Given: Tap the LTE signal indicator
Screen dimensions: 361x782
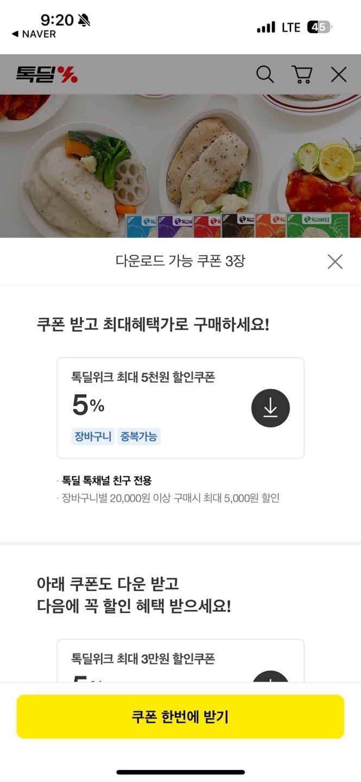Looking at the screenshot, I should pyautogui.click(x=291, y=27).
